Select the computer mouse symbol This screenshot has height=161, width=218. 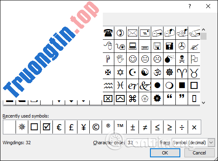[x=108, y=46]
